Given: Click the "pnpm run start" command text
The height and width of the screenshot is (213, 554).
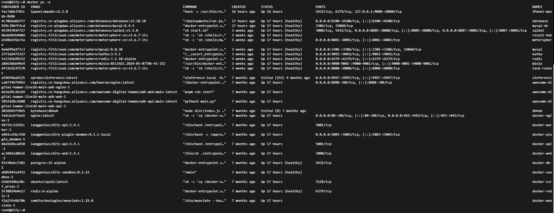Looking at the screenshot, I should [198, 92].
